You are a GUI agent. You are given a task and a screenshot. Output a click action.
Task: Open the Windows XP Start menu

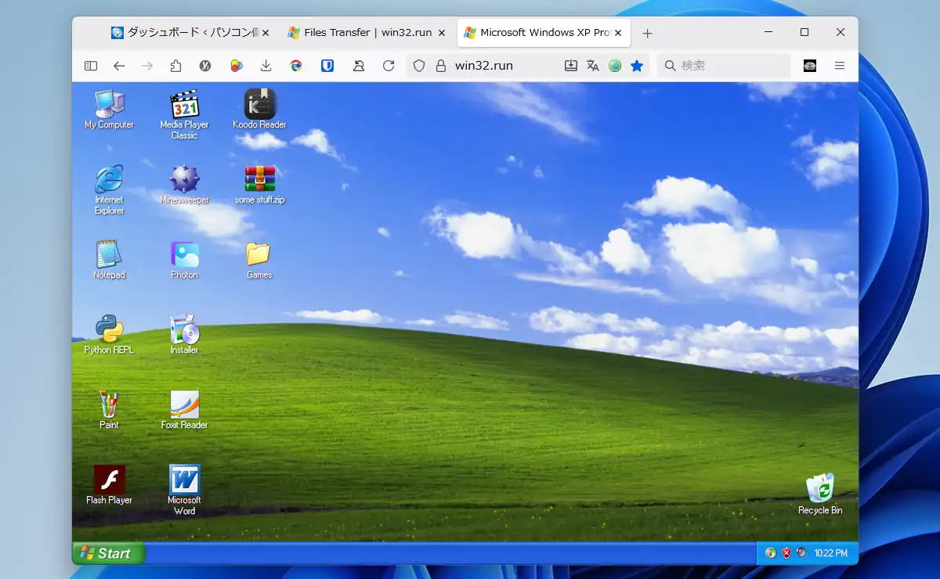(108, 553)
